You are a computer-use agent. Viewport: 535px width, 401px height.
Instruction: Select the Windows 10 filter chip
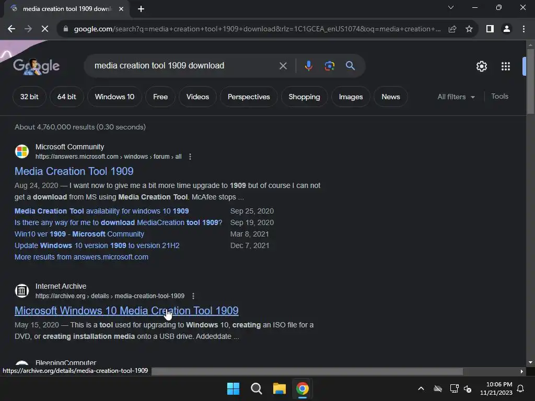point(114,97)
